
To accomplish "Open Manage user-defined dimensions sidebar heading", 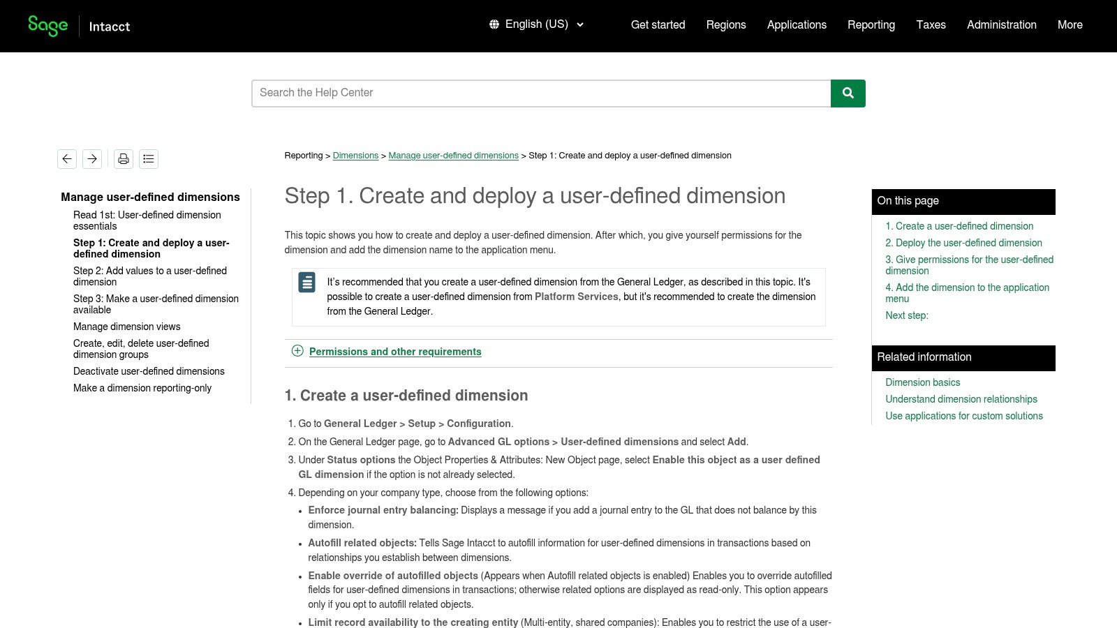I will click(150, 197).
